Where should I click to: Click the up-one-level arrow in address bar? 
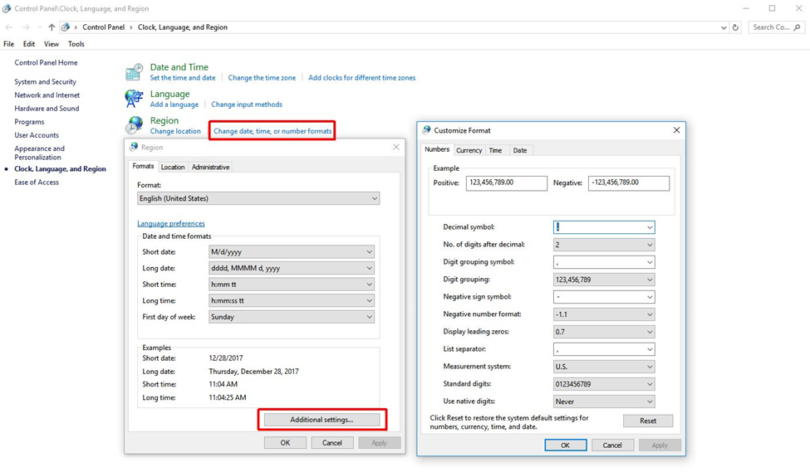(52, 27)
